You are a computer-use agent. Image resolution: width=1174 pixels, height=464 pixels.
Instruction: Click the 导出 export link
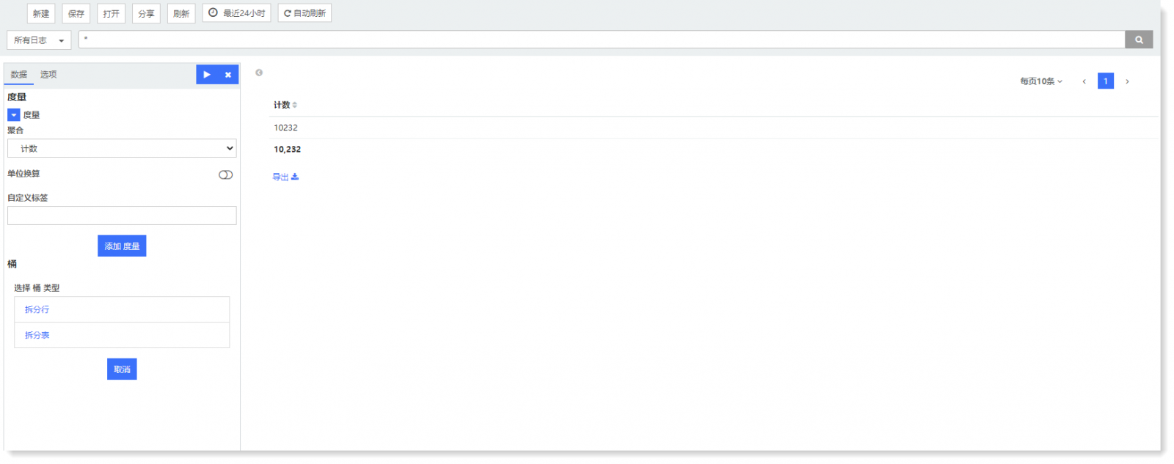click(285, 177)
